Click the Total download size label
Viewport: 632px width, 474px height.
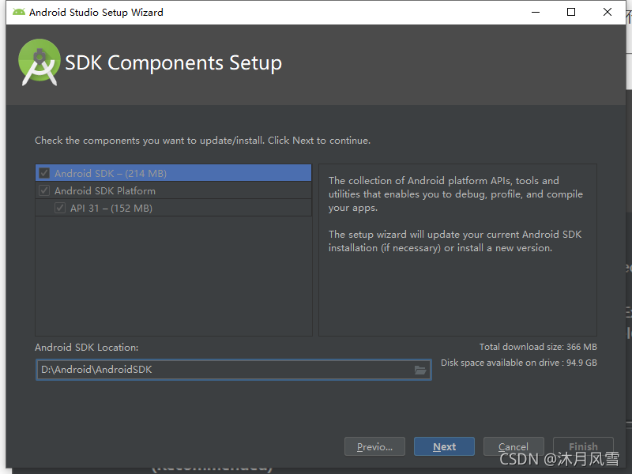click(538, 347)
